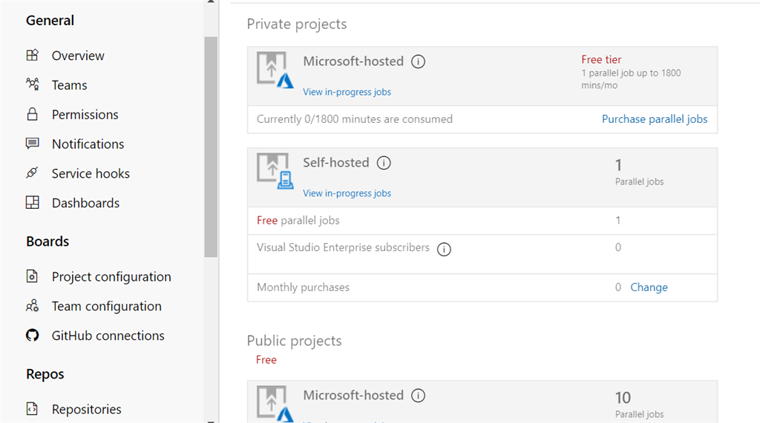Click the Notifications chat icon
The height and width of the screenshot is (423, 760).
tap(33, 143)
